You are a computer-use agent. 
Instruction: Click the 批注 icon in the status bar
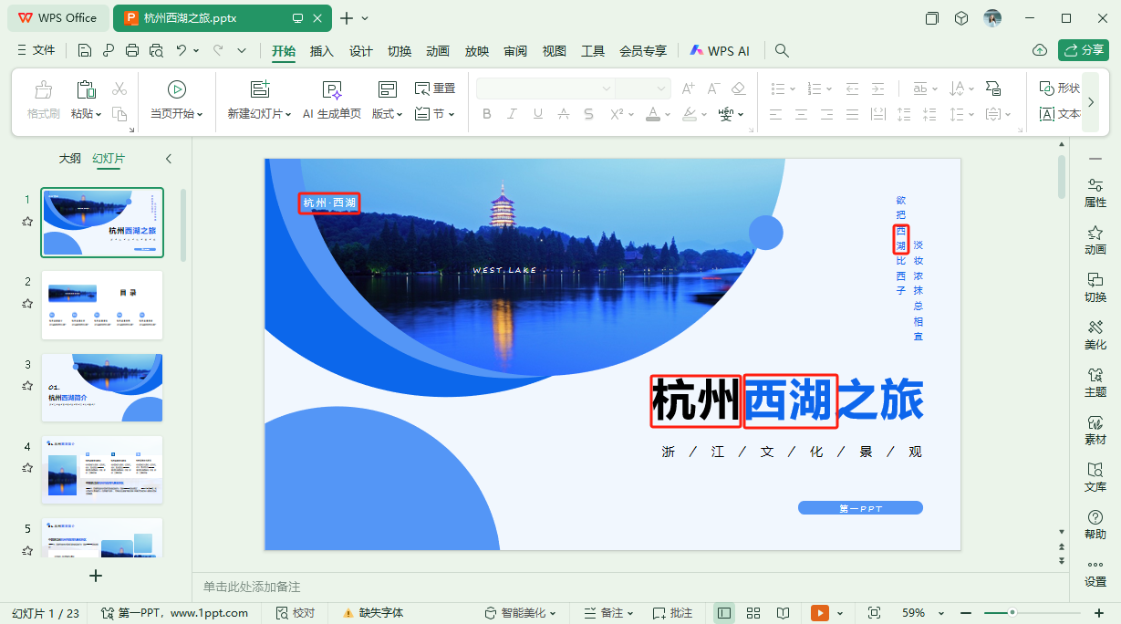[673, 612]
